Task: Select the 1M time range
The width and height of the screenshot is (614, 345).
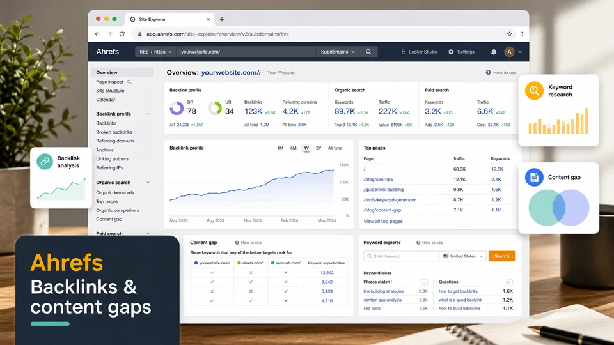Action: click(280, 148)
